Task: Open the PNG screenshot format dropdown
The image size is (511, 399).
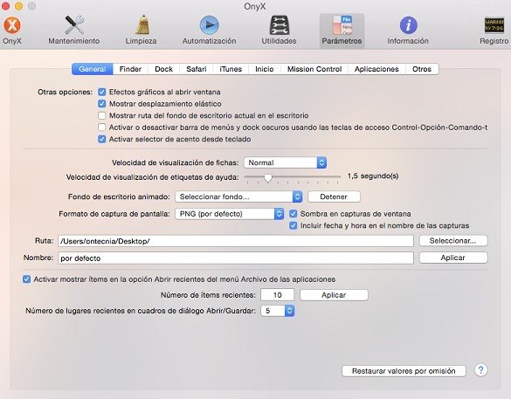Action: click(230, 214)
